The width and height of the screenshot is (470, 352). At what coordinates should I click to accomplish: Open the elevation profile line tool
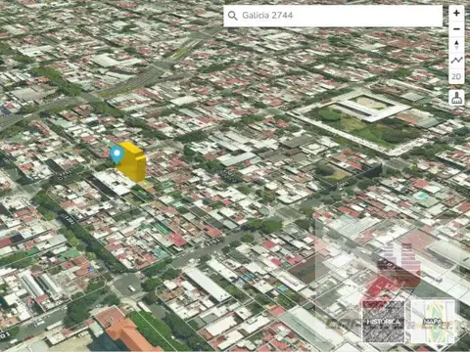(456, 61)
